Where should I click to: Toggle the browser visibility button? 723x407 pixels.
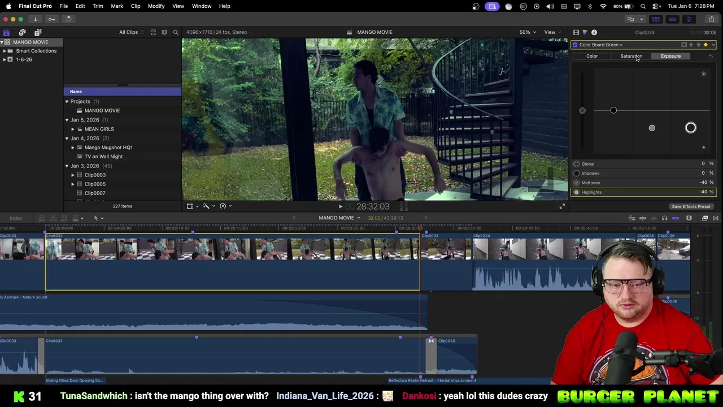tap(656, 19)
